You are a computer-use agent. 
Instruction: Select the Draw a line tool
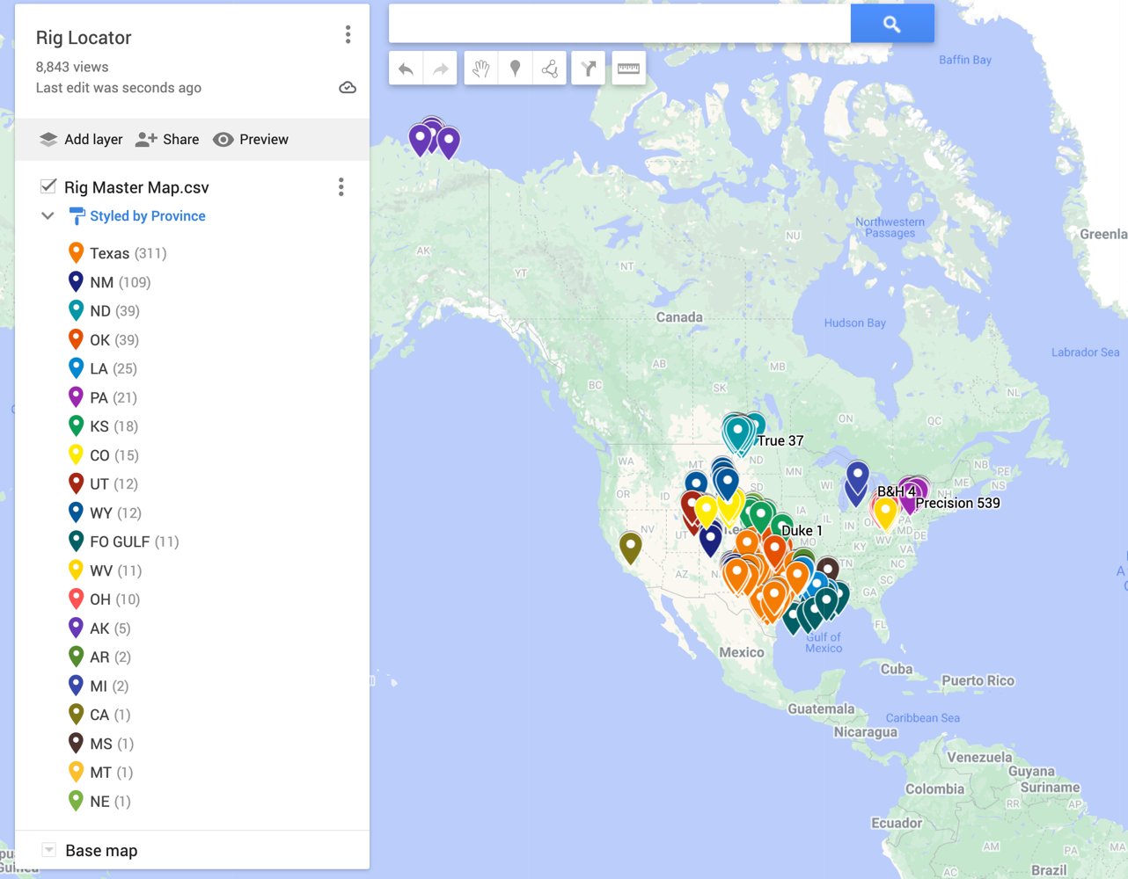point(549,68)
